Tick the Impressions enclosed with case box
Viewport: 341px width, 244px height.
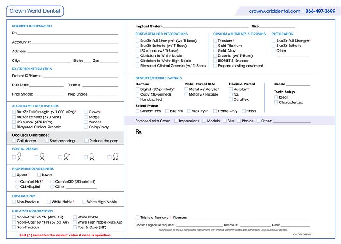tap(176, 121)
